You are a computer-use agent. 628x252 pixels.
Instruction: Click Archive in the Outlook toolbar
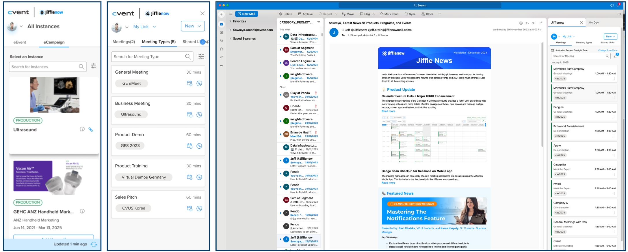coord(305,14)
